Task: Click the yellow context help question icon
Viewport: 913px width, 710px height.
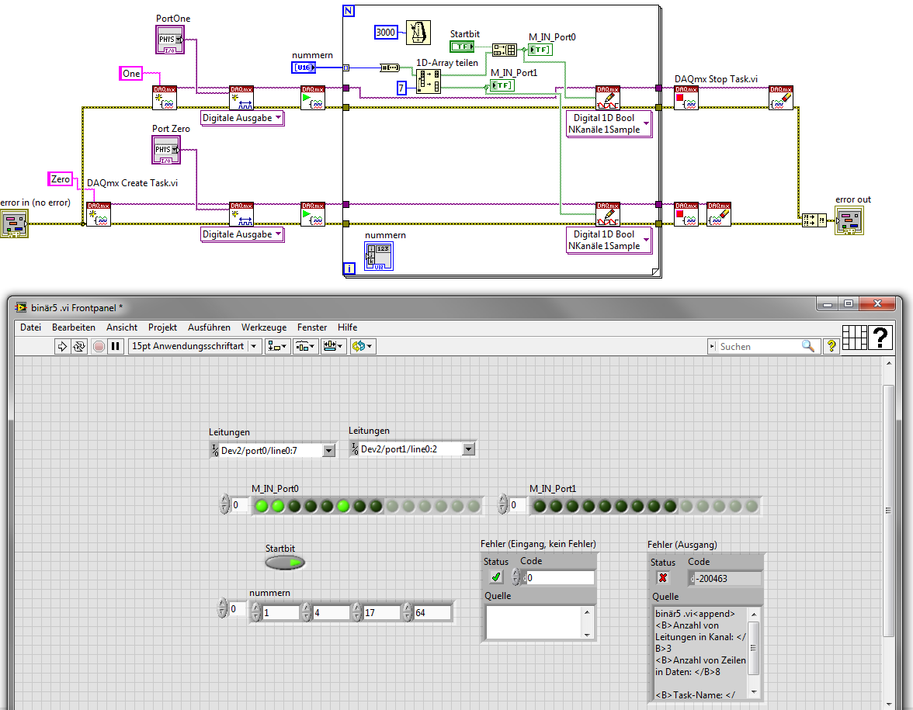Action: coord(831,346)
